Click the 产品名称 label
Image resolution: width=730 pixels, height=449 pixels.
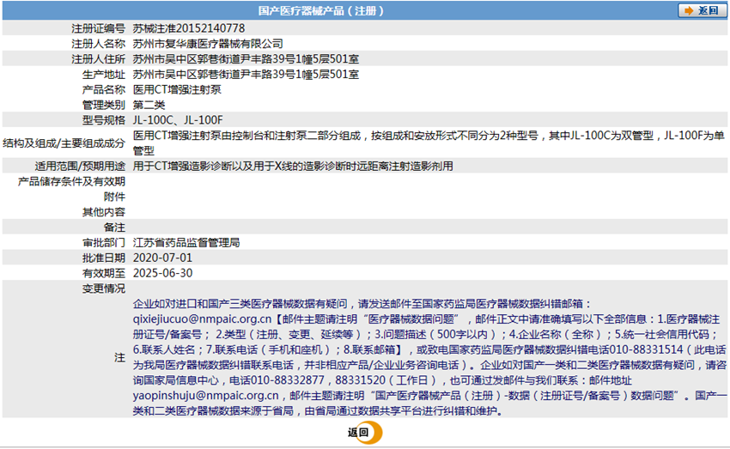[104, 90]
